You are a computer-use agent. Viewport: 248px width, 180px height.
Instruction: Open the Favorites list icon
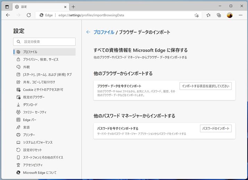[208, 15]
